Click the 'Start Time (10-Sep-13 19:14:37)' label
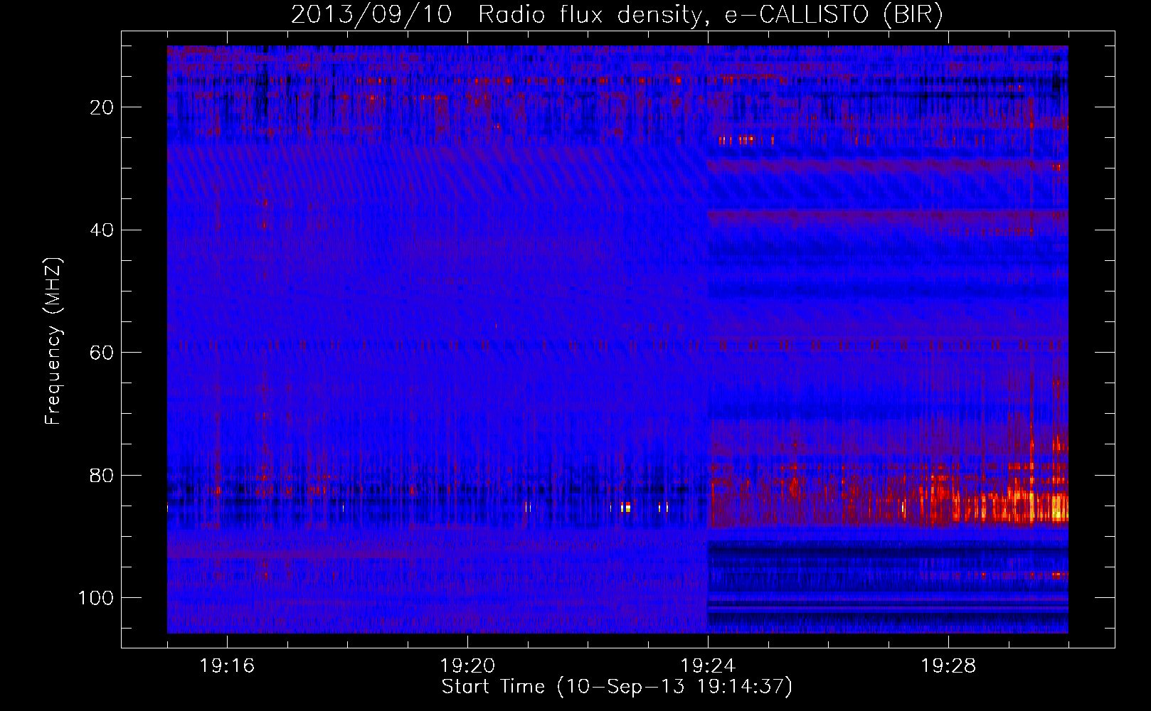The height and width of the screenshot is (711, 1151). [617, 687]
